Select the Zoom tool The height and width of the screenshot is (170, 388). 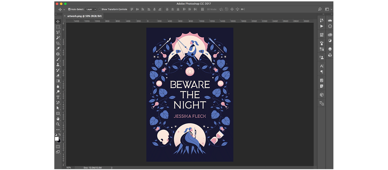58,124
